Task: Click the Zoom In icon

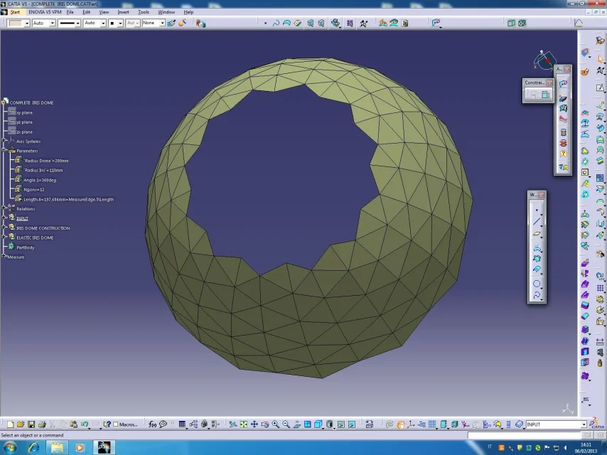Action: click(x=275, y=424)
